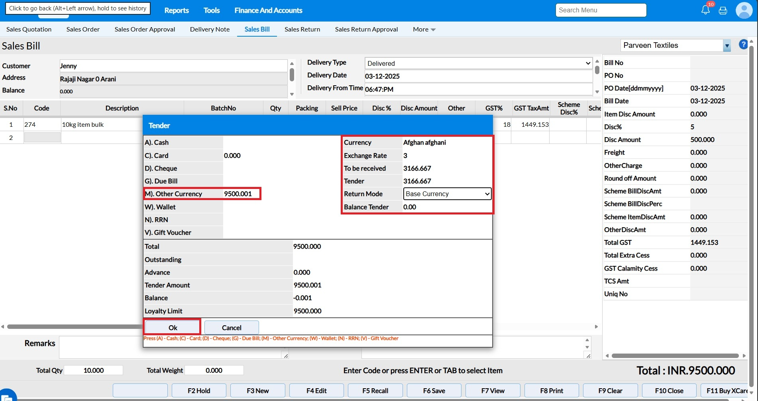Click the Search Menu input field

(x=601, y=10)
